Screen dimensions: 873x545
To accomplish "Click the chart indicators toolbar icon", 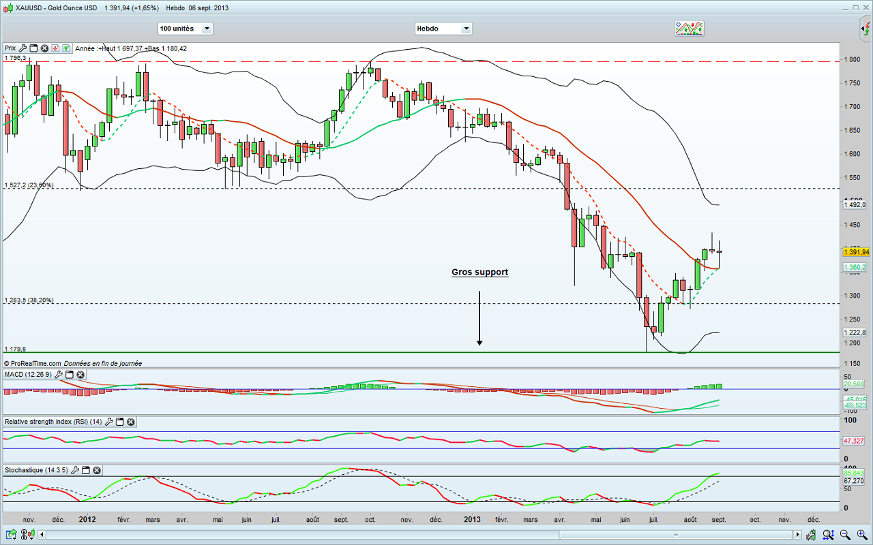I will 689,28.
